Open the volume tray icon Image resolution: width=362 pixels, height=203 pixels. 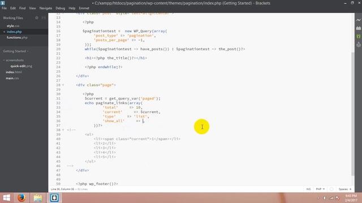click(325, 198)
